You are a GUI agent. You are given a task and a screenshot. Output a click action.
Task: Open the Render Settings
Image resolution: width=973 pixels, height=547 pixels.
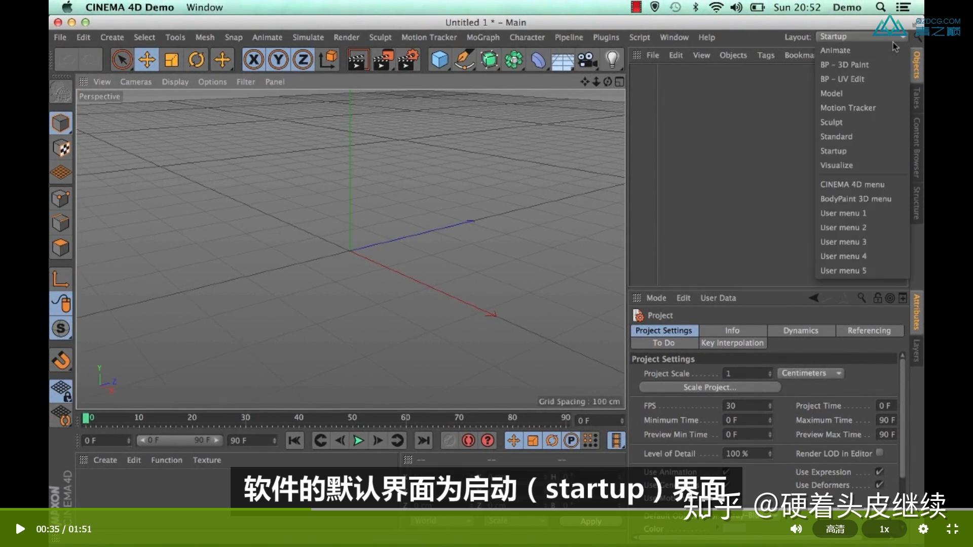[x=408, y=59]
